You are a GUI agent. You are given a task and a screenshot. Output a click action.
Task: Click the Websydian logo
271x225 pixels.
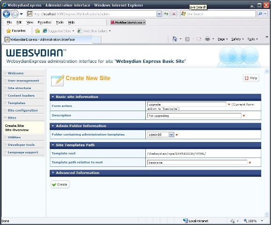point(36,53)
